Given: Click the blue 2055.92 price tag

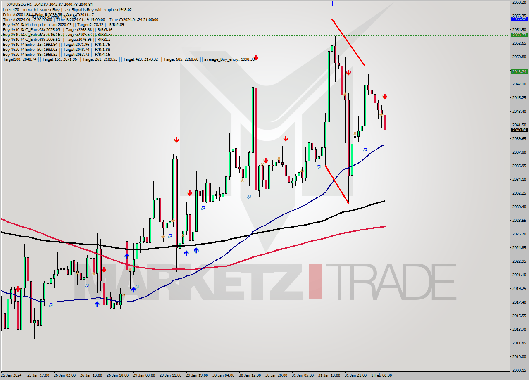Looking at the screenshot, I should pos(519,19).
